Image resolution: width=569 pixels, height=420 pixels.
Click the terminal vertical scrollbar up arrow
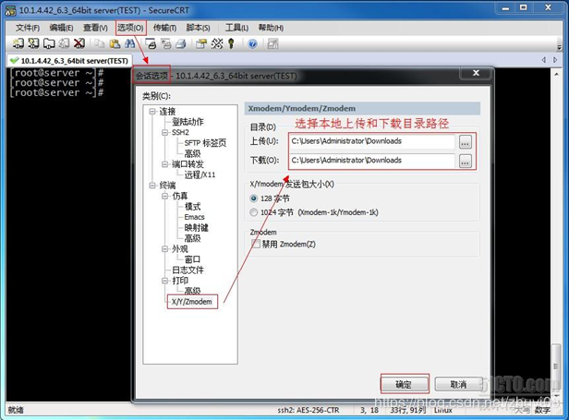pos(556,74)
